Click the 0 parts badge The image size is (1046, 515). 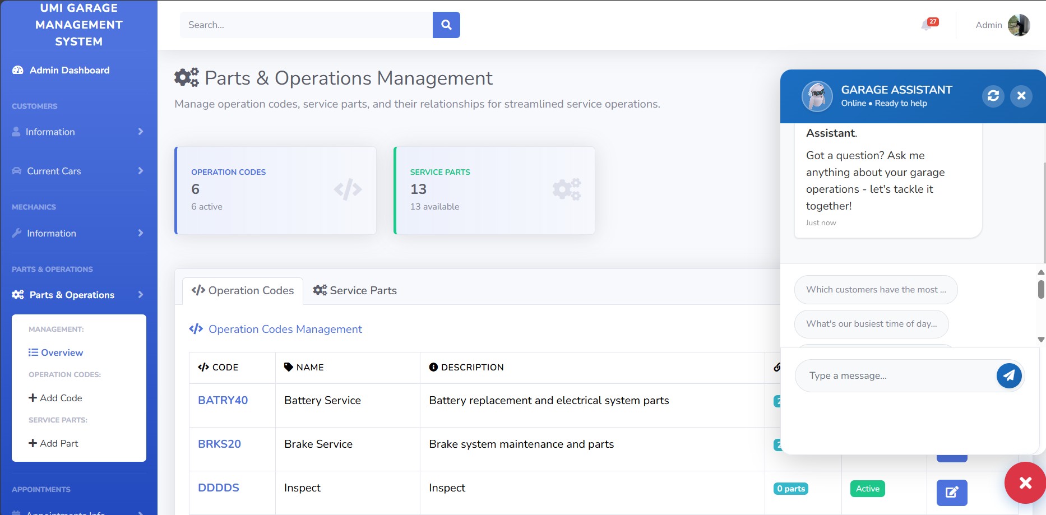pyautogui.click(x=791, y=489)
